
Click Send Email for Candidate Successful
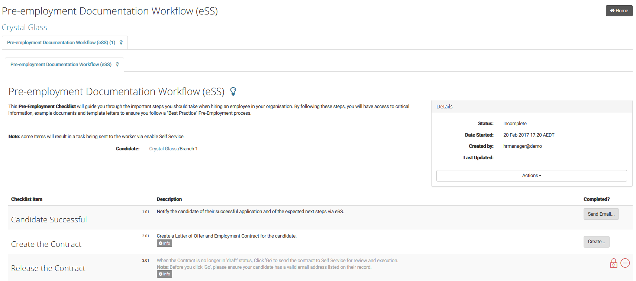tap(601, 214)
